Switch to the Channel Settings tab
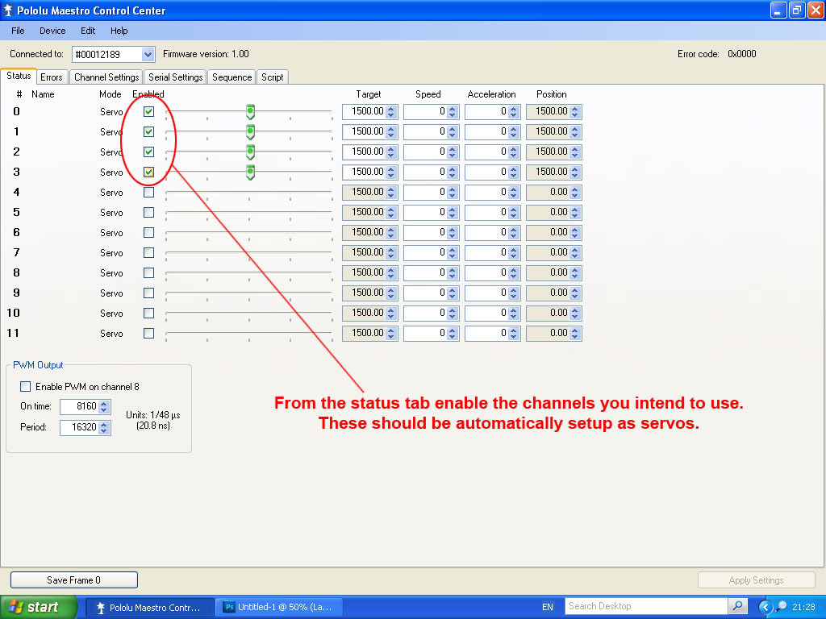The width and height of the screenshot is (826, 619). (106, 77)
